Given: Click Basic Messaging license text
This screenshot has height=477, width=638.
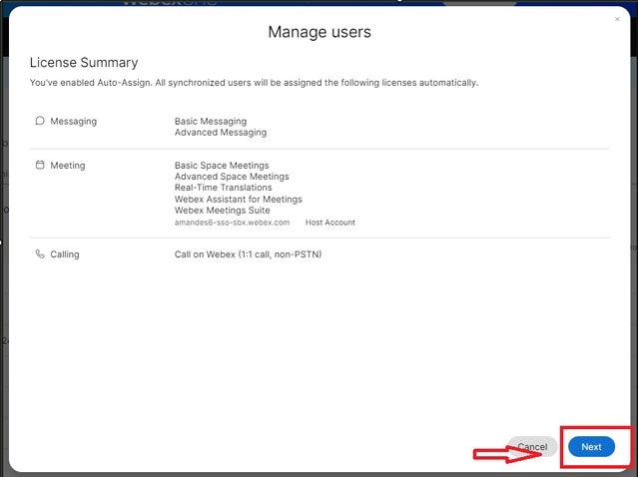Looking at the screenshot, I should click(x=211, y=121).
